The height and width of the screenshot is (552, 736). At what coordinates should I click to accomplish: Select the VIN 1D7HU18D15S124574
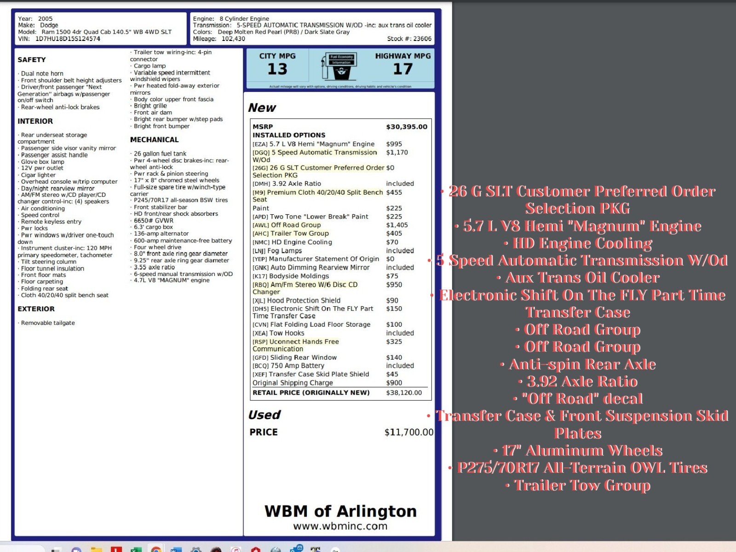pos(59,39)
